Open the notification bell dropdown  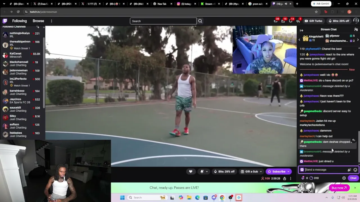pyautogui.click(x=204, y=171)
